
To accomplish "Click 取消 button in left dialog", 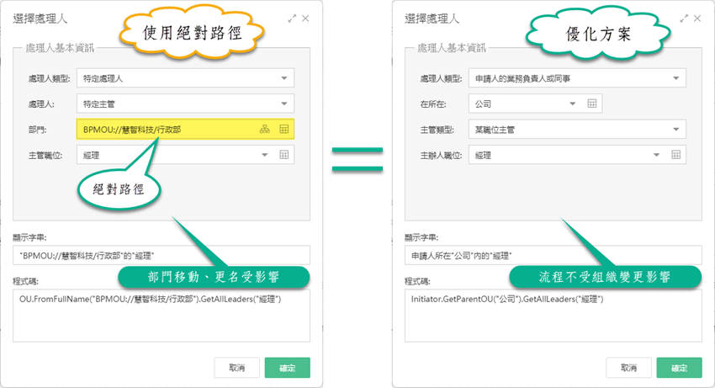I will tap(237, 368).
